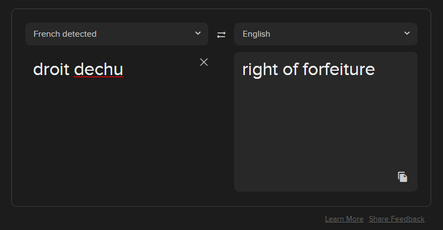
Task: Open the "English" target language dropdown
Action: click(x=325, y=34)
